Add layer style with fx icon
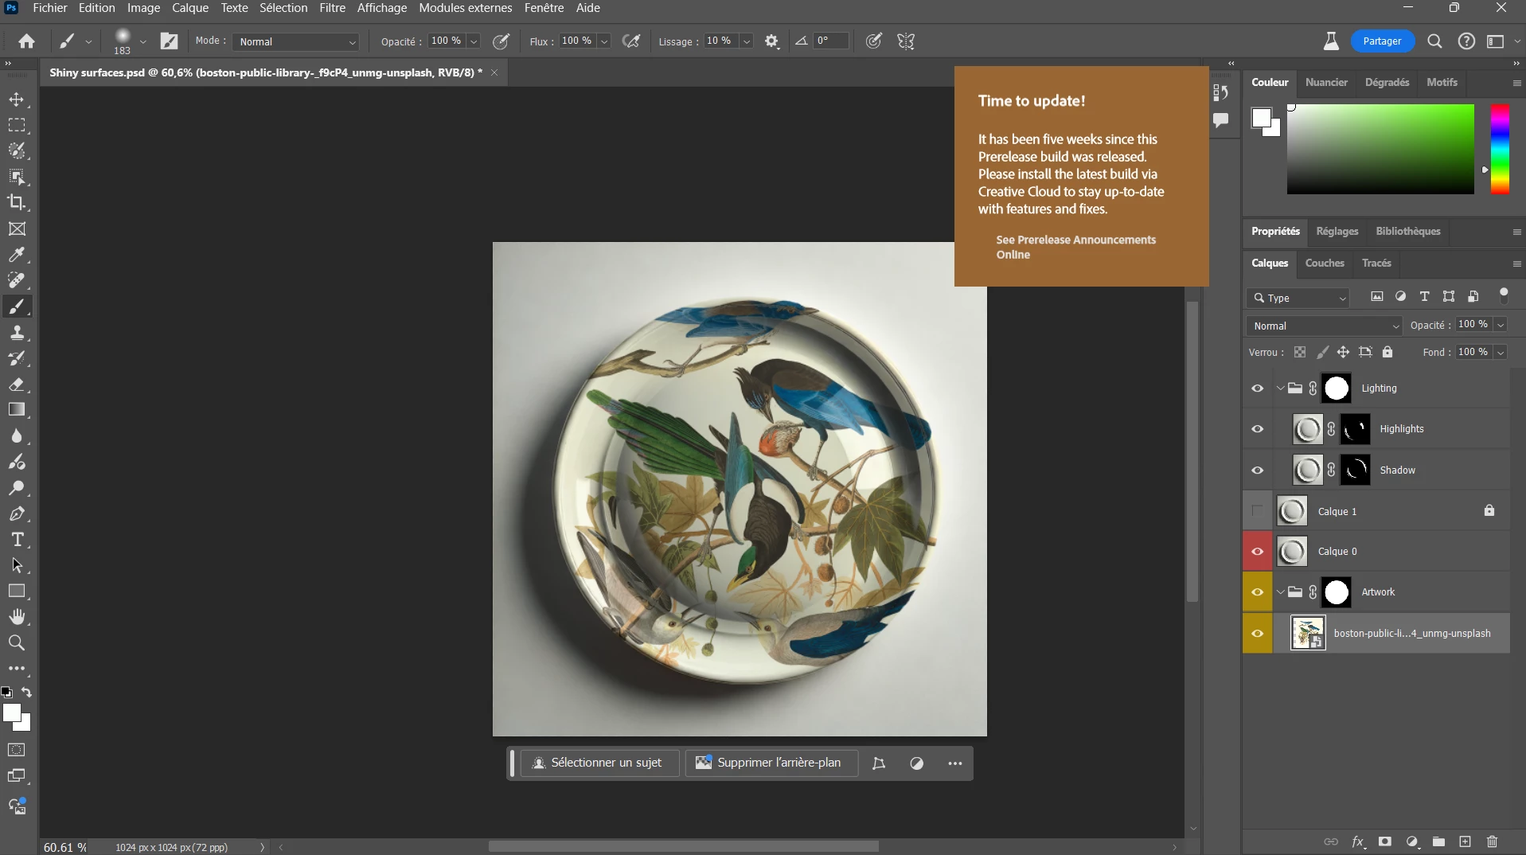The width and height of the screenshot is (1526, 855). (1358, 841)
